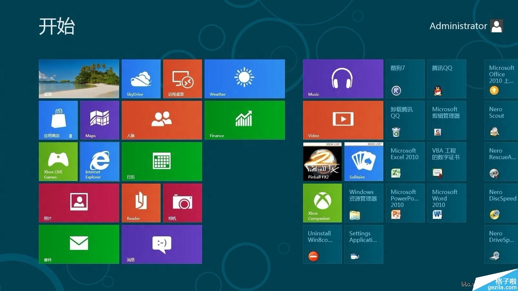518x291 pixels.
Task: Launch Microsoft Excel 2010 tile
Action: tap(405, 162)
